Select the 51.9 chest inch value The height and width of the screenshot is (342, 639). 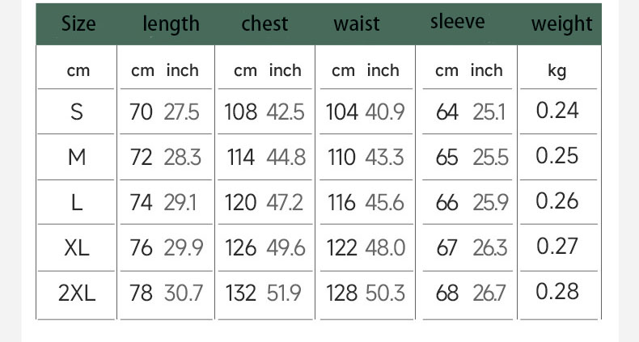coord(284,293)
